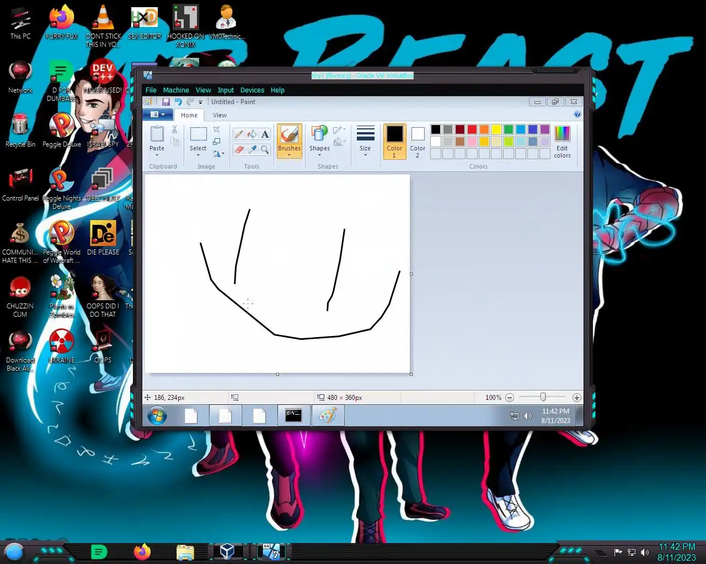
Task: Select the Color picker eyedropper tool
Action: [252, 149]
